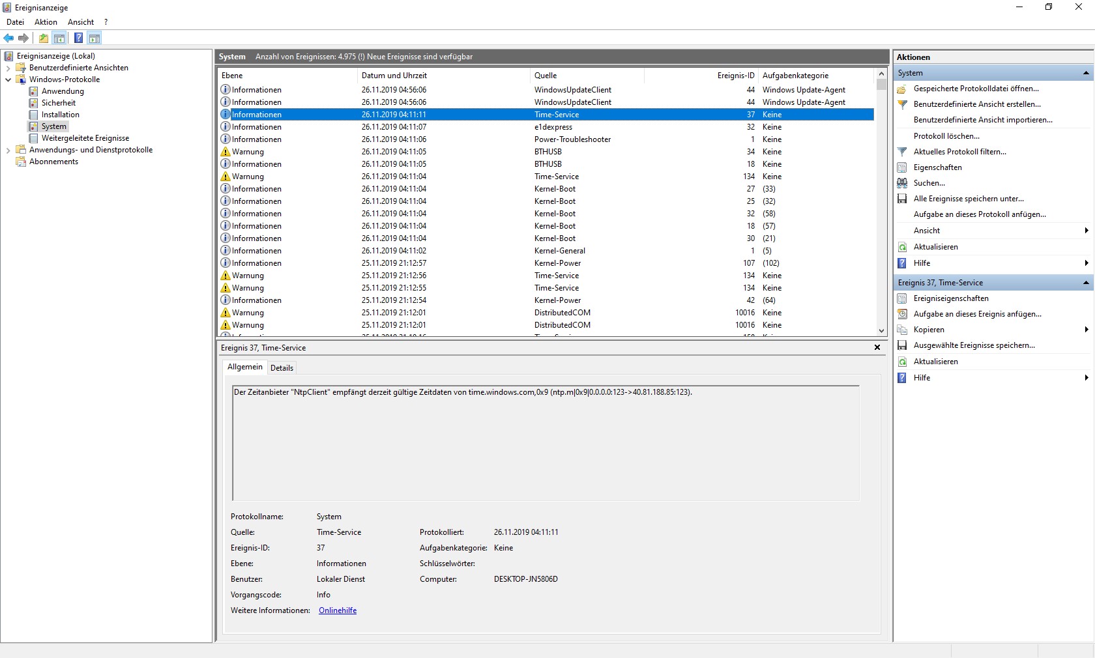Screen dimensions: 1095x658
Task: Open the Ansicht menu in the menu bar
Action: [81, 22]
